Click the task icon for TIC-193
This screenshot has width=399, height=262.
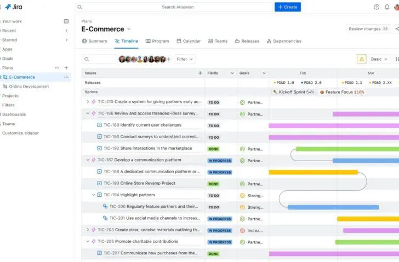tap(100, 183)
